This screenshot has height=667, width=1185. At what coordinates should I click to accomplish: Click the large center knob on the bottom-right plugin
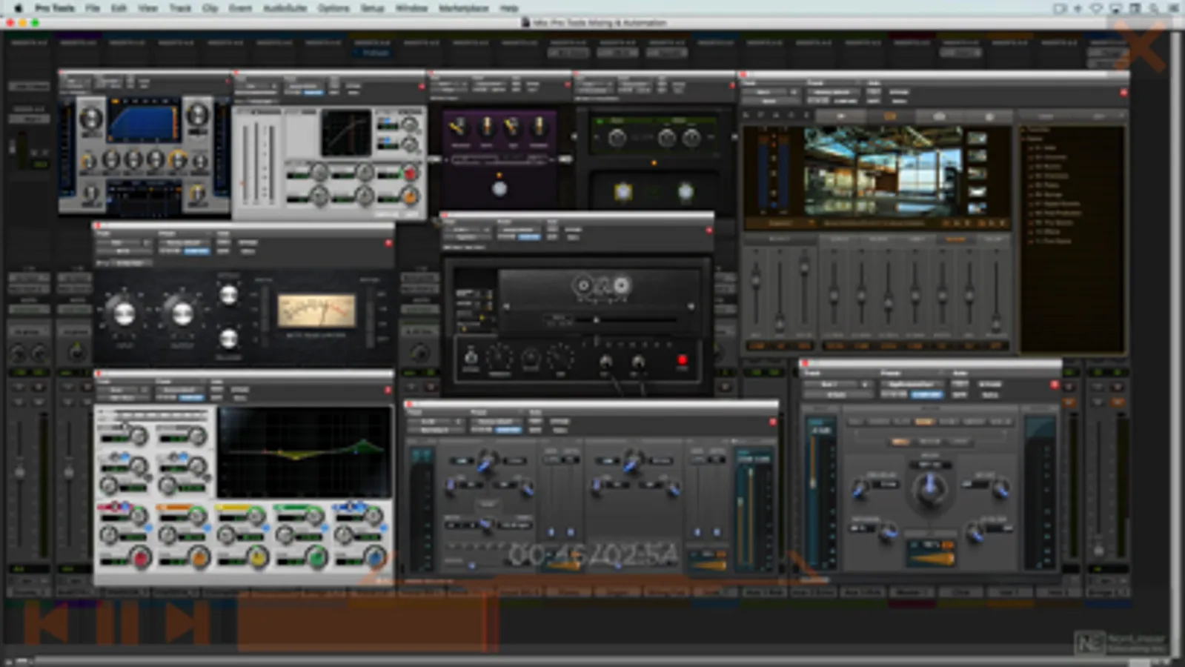[x=929, y=488]
